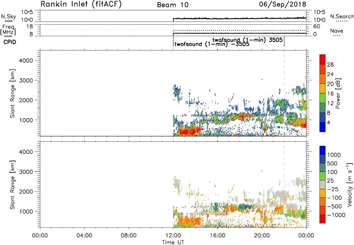
Task: Click the '28' power colorbar value
Action: tap(330, 65)
